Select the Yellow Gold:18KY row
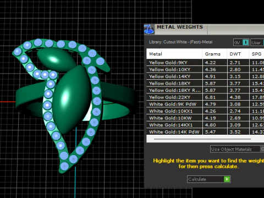Viewport: 264px width, 198px height. (x=205, y=84)
